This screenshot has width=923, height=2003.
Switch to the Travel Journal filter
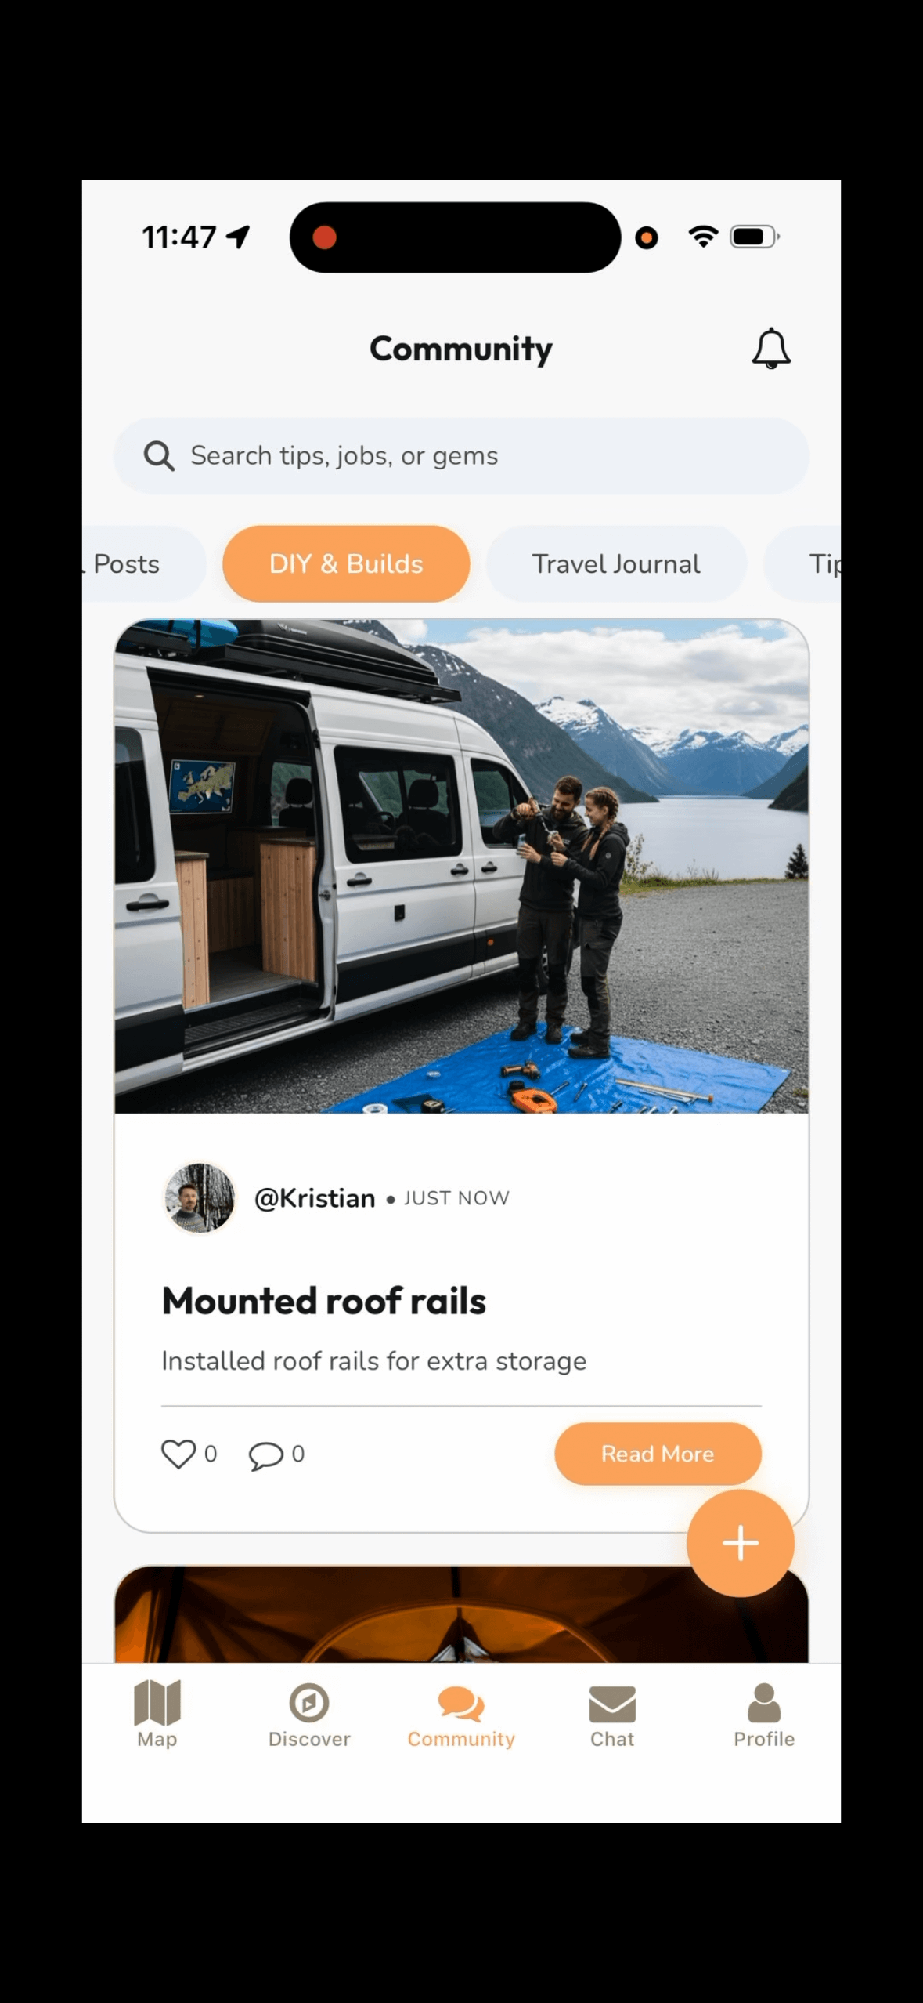616,563
